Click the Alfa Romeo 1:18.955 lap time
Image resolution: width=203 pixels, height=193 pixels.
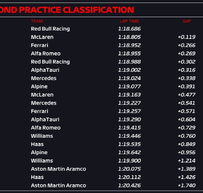[129, 54]
